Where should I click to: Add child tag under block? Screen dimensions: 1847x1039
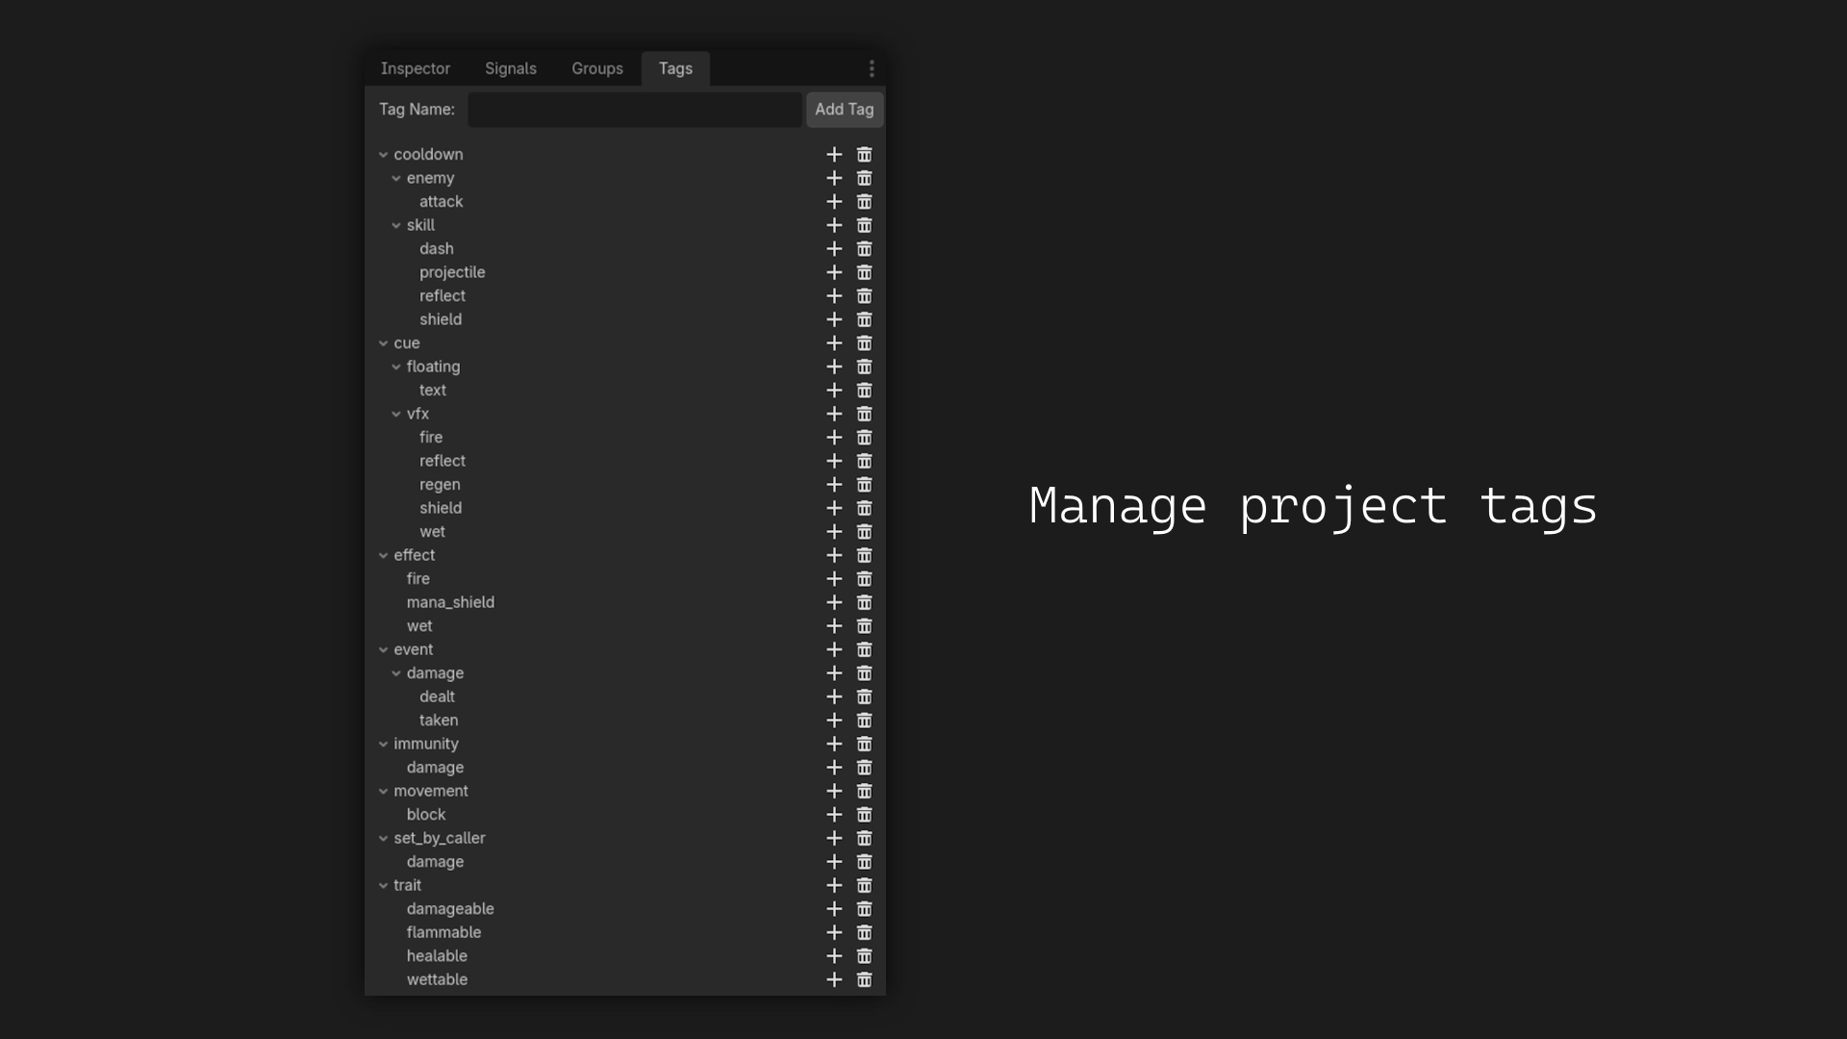click(x=834, y=815)
